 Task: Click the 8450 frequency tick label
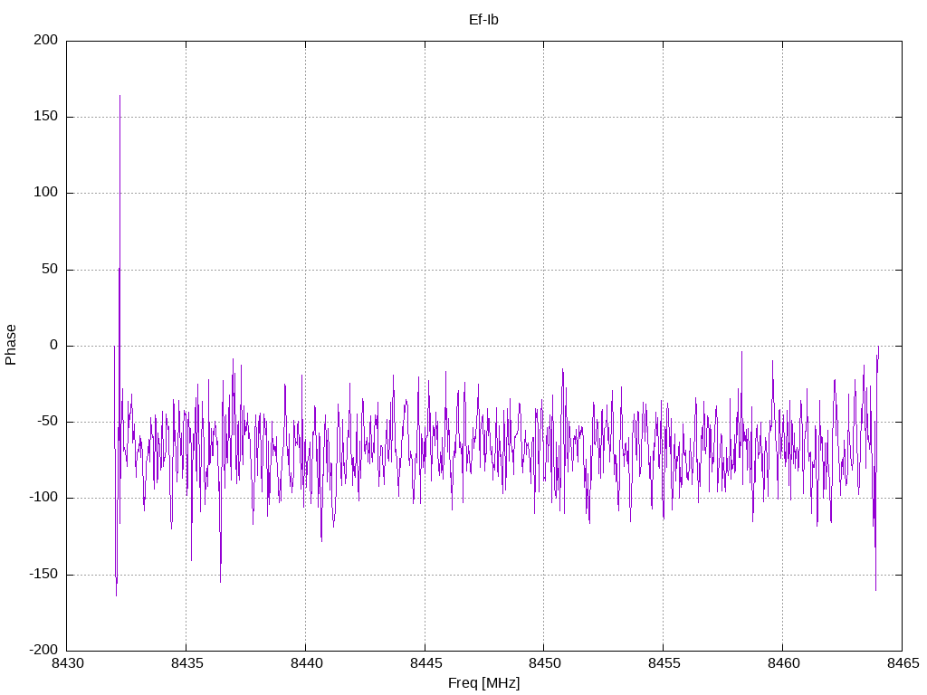pyautogui.click(x=543, y=664)
